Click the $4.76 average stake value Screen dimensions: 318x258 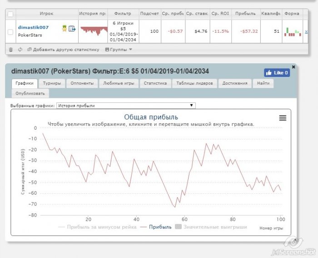click(201, 31)
